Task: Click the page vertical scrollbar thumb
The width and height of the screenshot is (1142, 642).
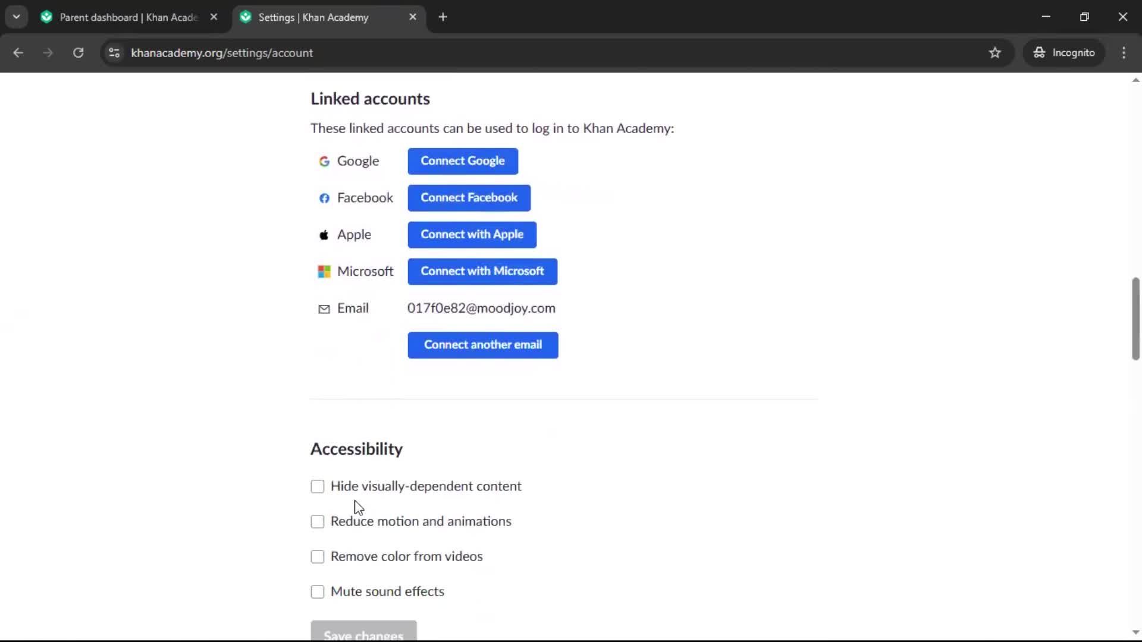Action: 1135,319
